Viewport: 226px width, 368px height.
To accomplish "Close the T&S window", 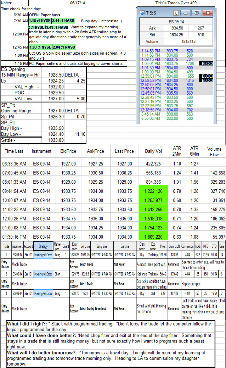I will tap(208, 13).
